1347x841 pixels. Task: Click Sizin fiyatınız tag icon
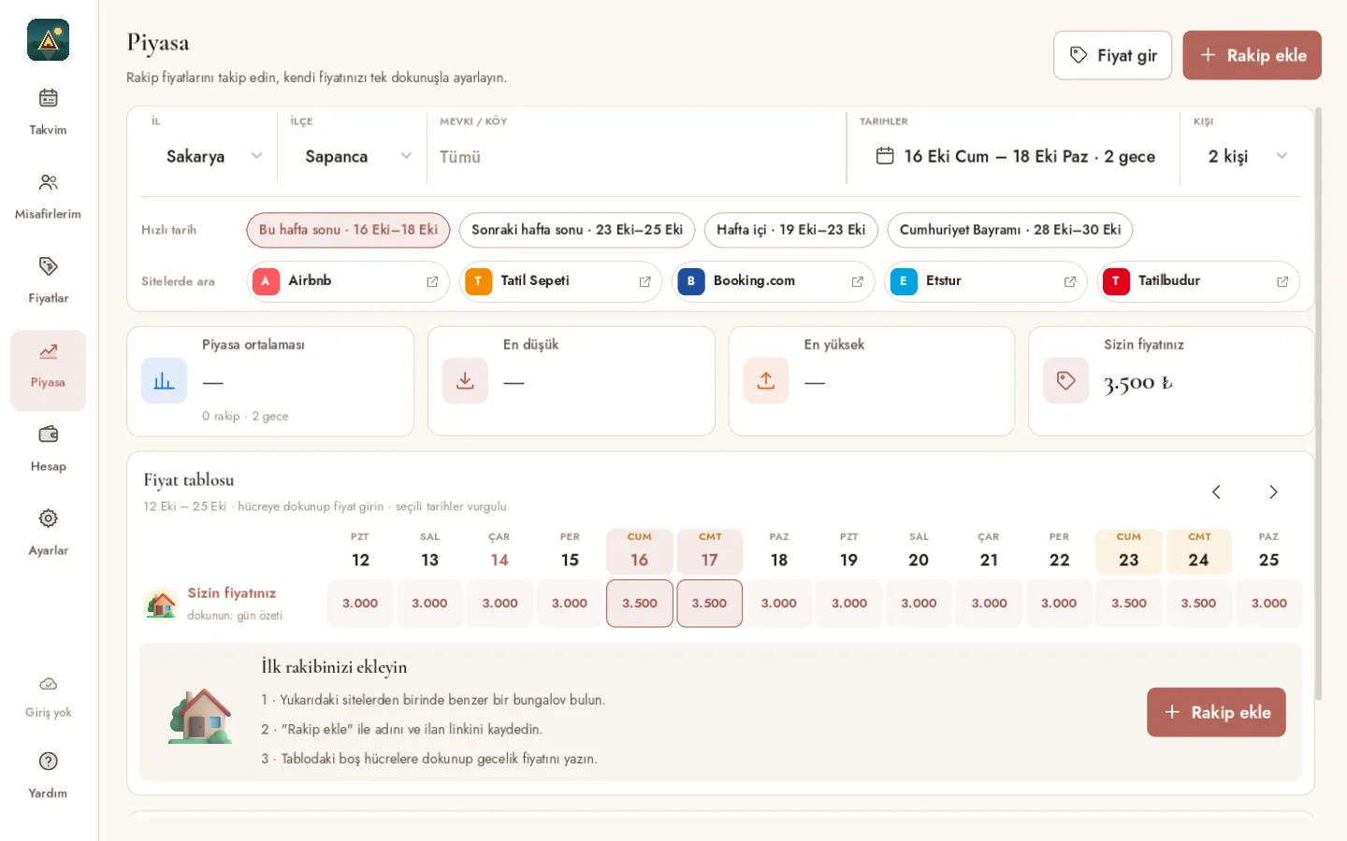point(1065,380)
